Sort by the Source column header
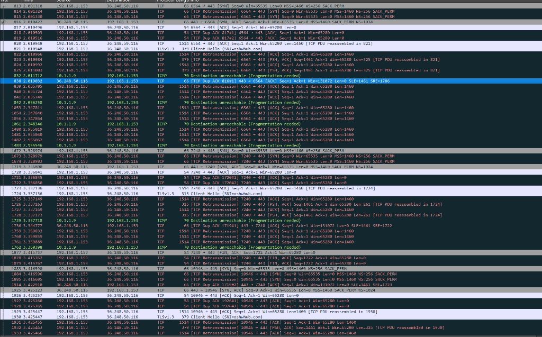542x337 pixels. coord(64,1)
